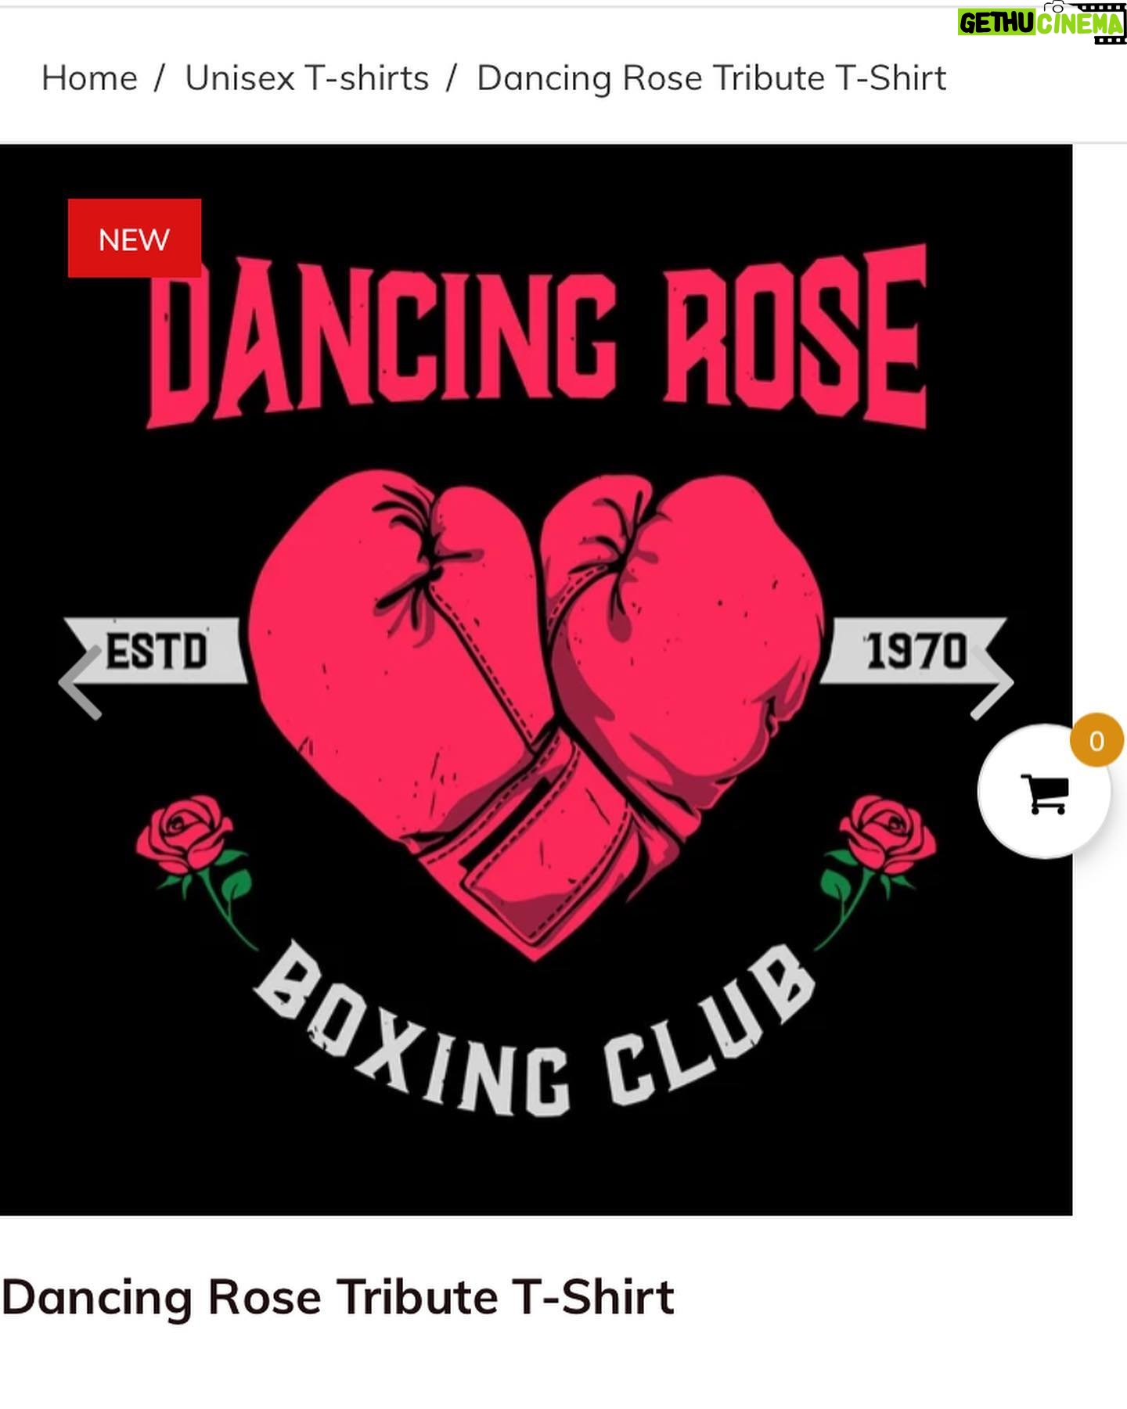Click the 1970 ribbon banner

point(914,651)
